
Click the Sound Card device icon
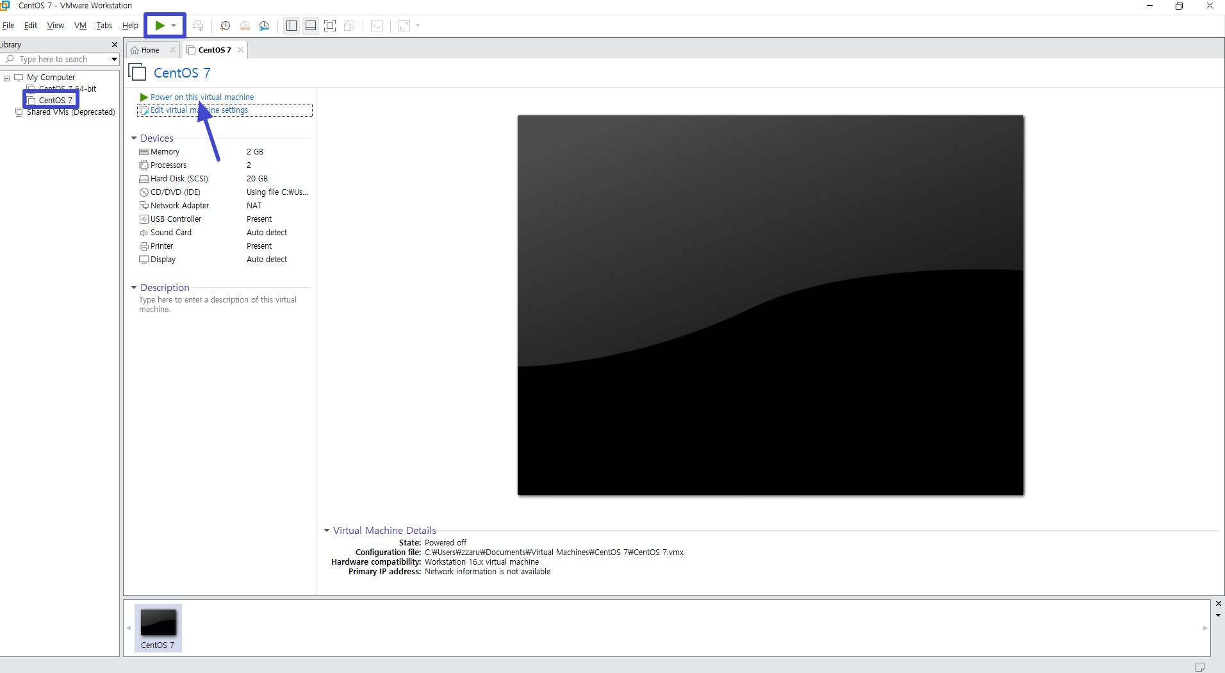point(144,233)
